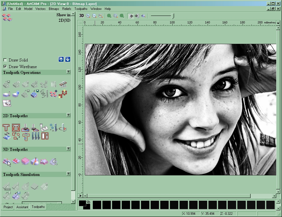Open the File menu
This screenshot has width=282, height=217.
click(x=10, y=9)
